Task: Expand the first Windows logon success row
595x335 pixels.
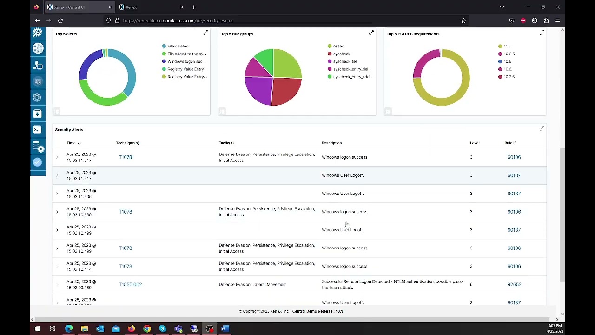Action: (57, 157)
